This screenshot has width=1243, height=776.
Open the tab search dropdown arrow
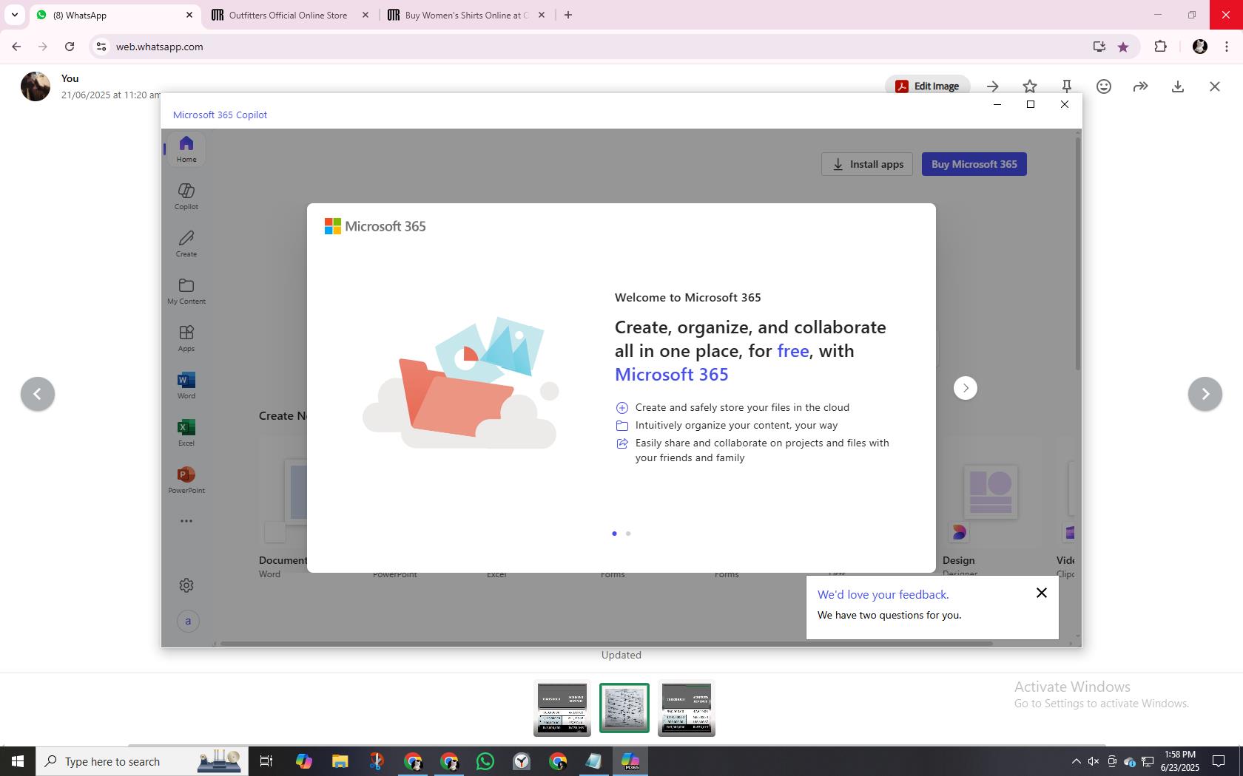click(14, 15)
